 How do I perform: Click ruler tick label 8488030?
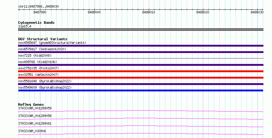pyautogui.click(x=257, y=12)
